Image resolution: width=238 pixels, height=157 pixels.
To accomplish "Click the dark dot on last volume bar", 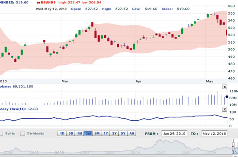I will click(x=227, y=97).
